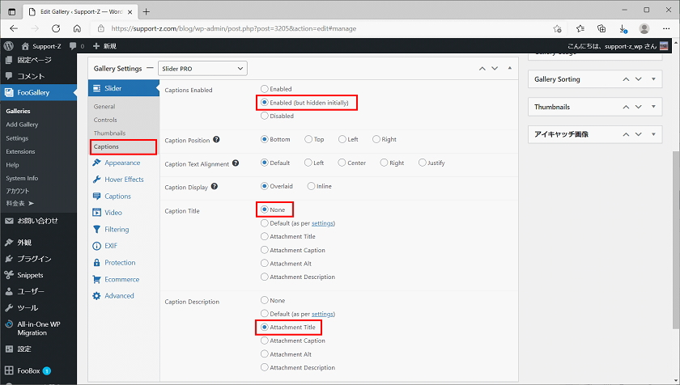Click the 新規 button in admin bar
This screenshot has height=385, width=680.
107,47
